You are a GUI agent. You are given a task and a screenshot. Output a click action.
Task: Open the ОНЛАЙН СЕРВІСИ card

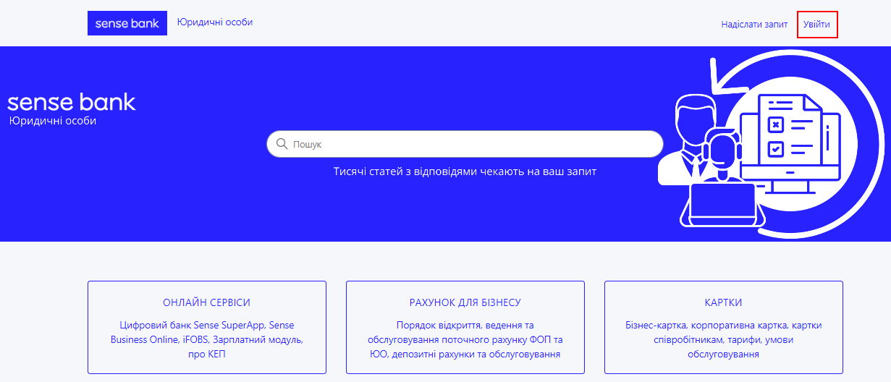click(207, 327)
